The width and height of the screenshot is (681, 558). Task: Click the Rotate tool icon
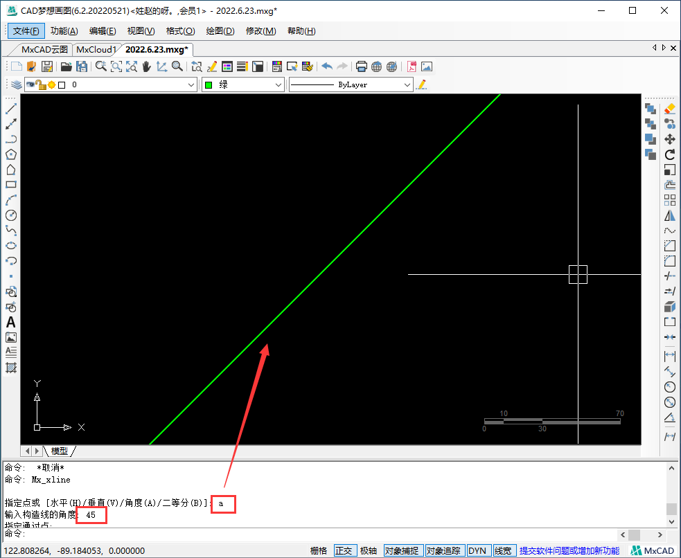point(670,154)
